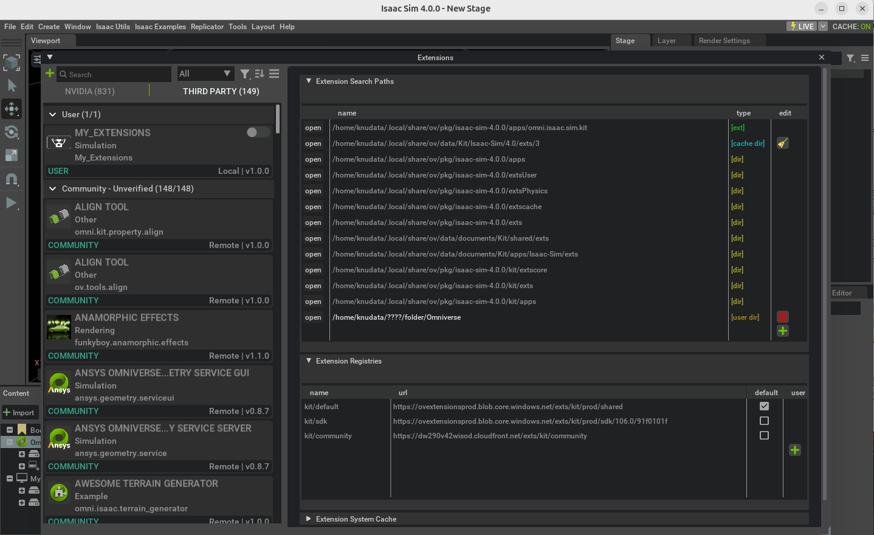This screenshot has height=535, width=874.
Task: Check the kit/sdk registry checkbox
Action: (x=765, y=421)
